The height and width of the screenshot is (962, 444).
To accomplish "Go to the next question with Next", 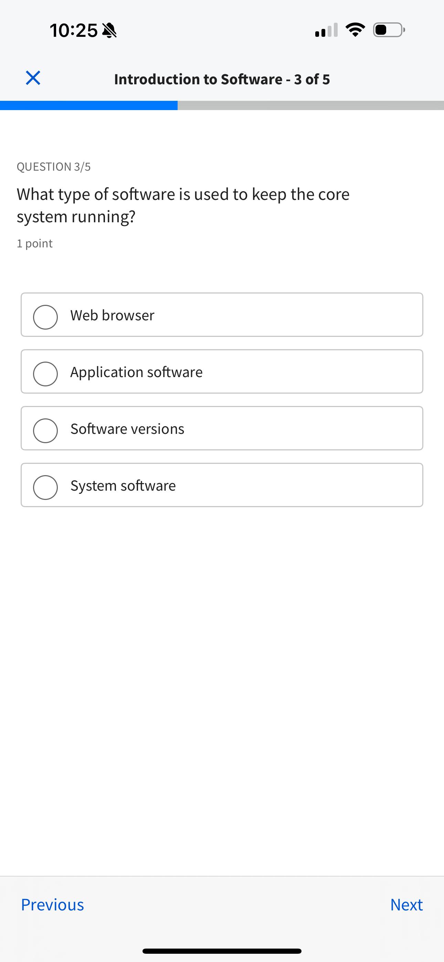I will click(x=406, y=905).
